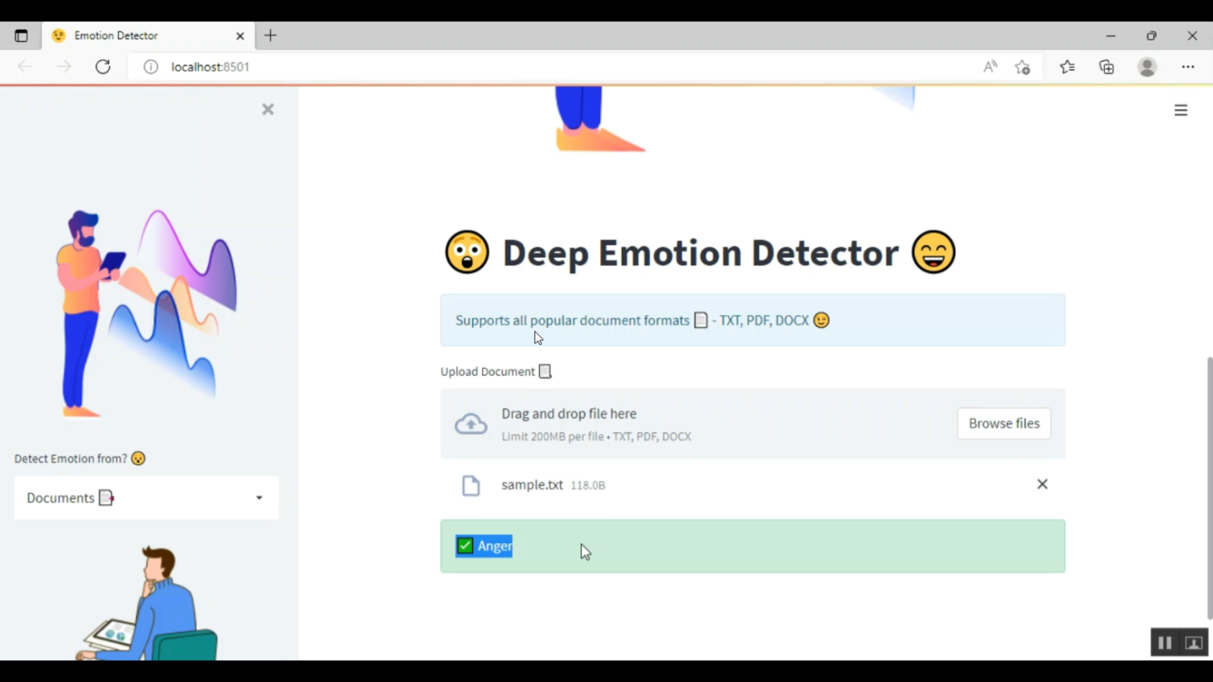Open the browser profile avatar icon

pos(1147,67)
